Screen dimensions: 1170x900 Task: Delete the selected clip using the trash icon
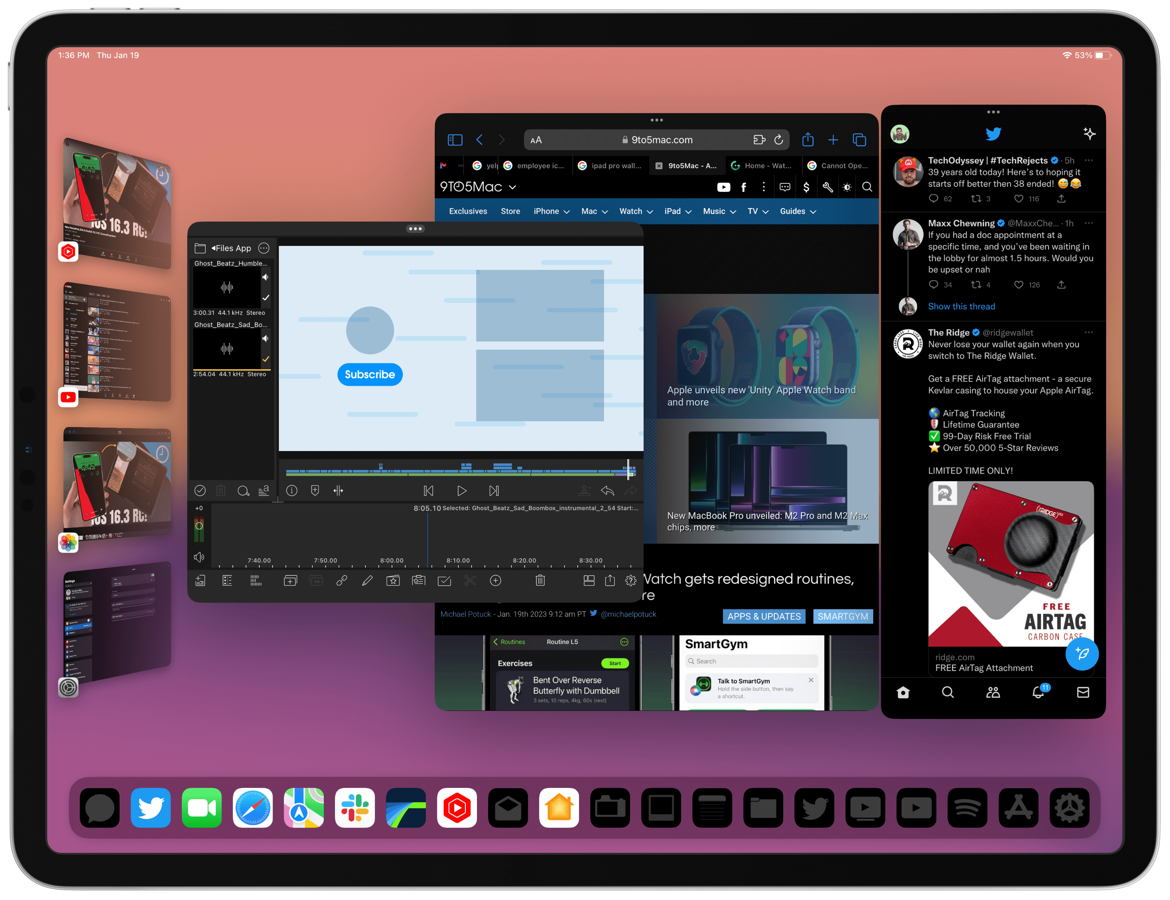tap(540, 580)
